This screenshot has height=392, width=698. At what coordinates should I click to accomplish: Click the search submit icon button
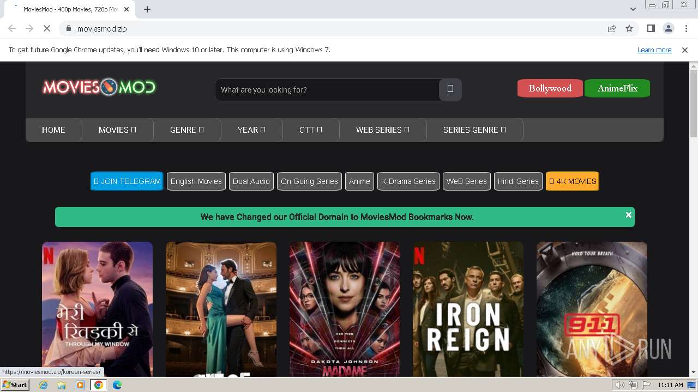[x=450, y=89]
